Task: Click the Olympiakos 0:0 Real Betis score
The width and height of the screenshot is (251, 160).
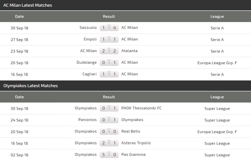Action: point(109,132)
